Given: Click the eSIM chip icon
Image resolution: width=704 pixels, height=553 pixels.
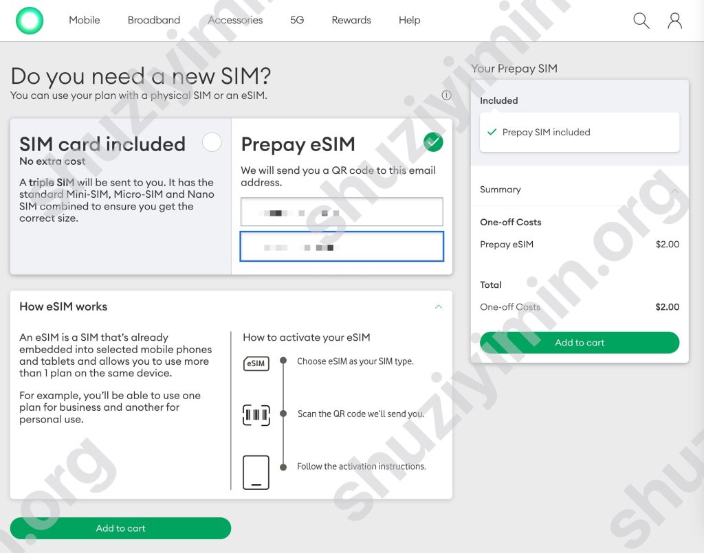Looking at the screenshot, I should click(256, 363).
